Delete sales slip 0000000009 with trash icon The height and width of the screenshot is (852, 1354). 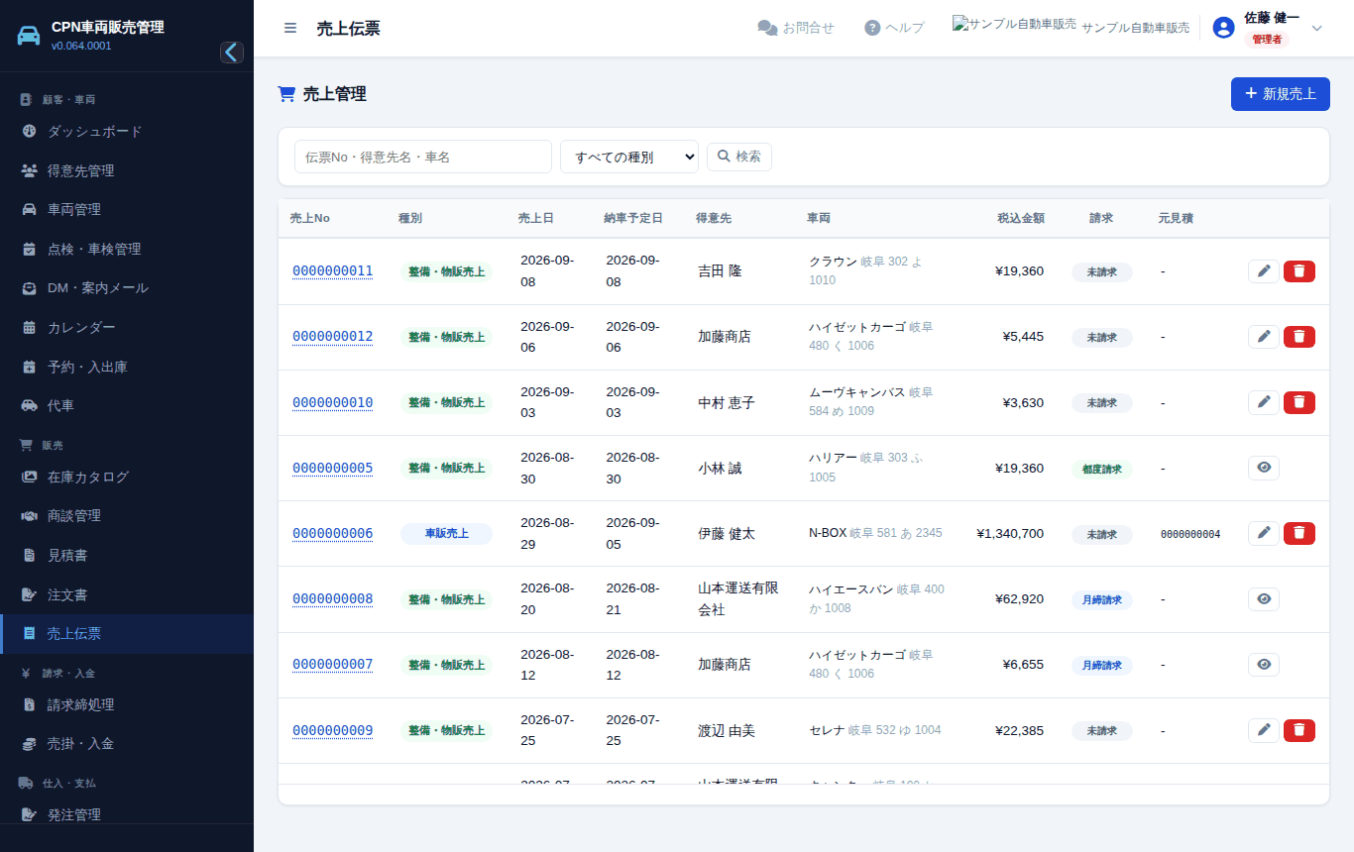pyautogui.click(x=1299, y=730)
